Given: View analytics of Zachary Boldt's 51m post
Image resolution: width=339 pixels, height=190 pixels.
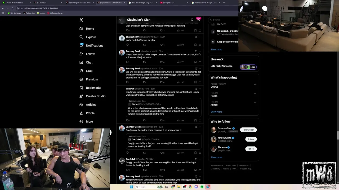Looking at the screenshot, I should (180, 62).
